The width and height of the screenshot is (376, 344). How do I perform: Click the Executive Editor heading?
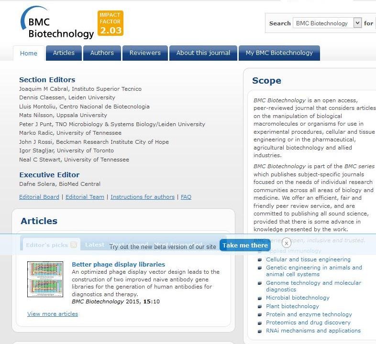(x=49, y=175)
